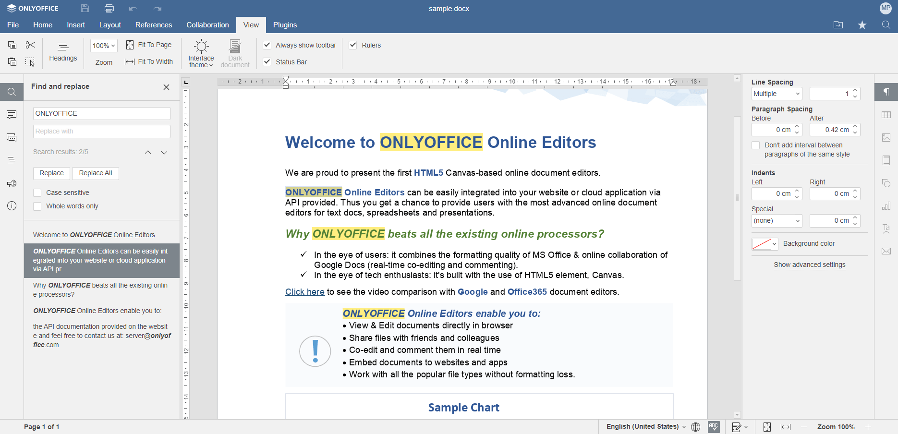Screen dimensions: 898x434
Task: Click the globe document language icon
Action: 695,427
